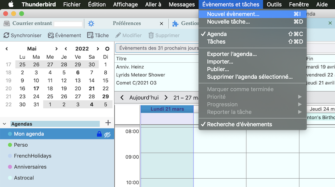Viewport: 335px width, 187px height.
Task: Click the 09:00 slot on Lundi 21 mars
Action: tap(167, 166)
